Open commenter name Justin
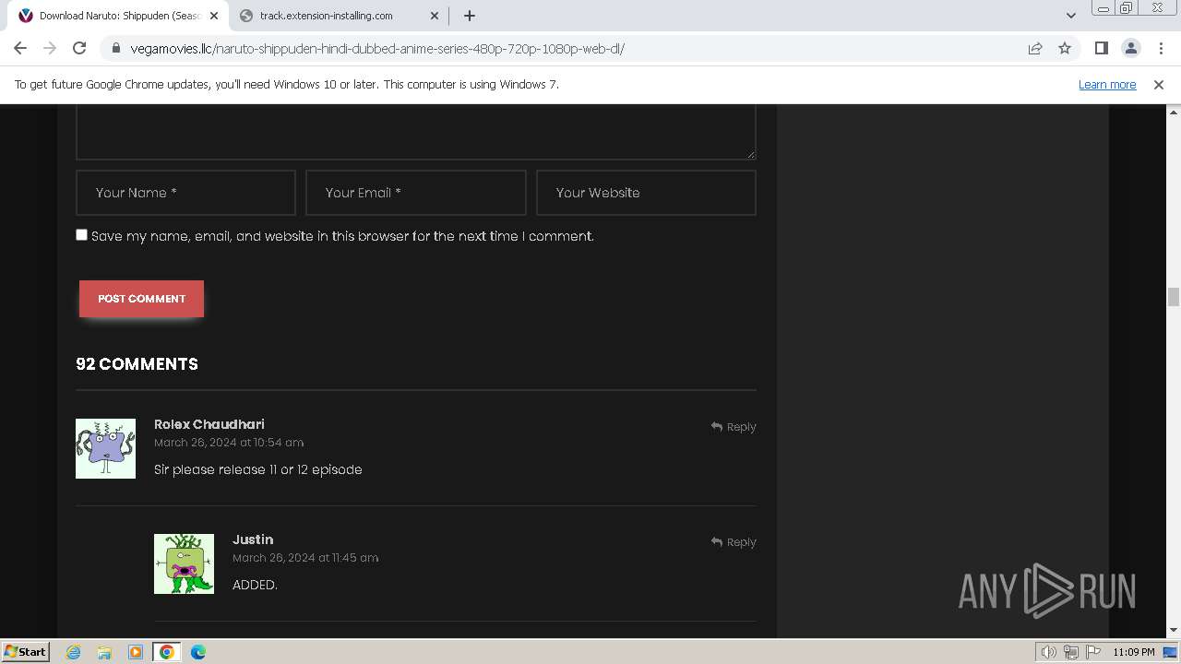 click(x=253, y=539)
